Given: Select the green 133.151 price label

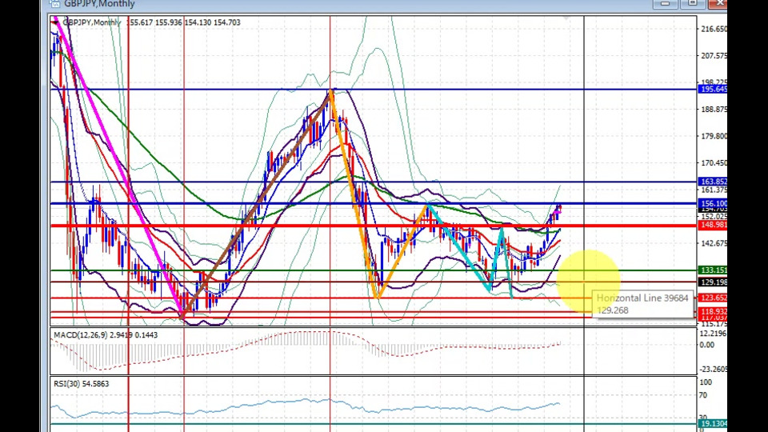Looking at the screenshot, I should (713, 270).
